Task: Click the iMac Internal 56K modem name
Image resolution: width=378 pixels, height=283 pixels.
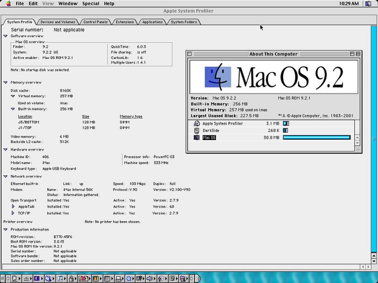Action: [x=78, y=190]
